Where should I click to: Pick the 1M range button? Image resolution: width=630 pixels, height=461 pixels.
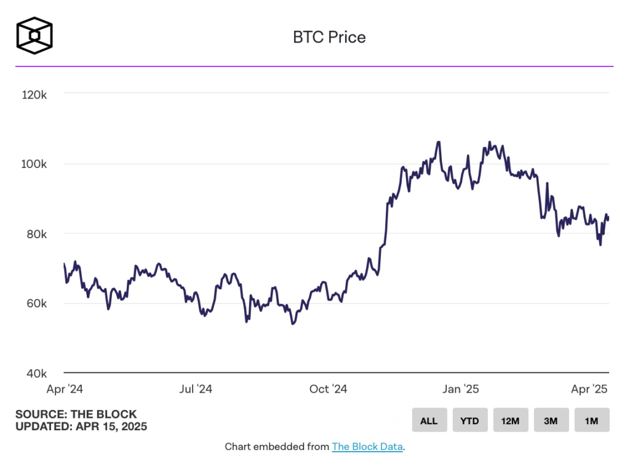point(591,420)
